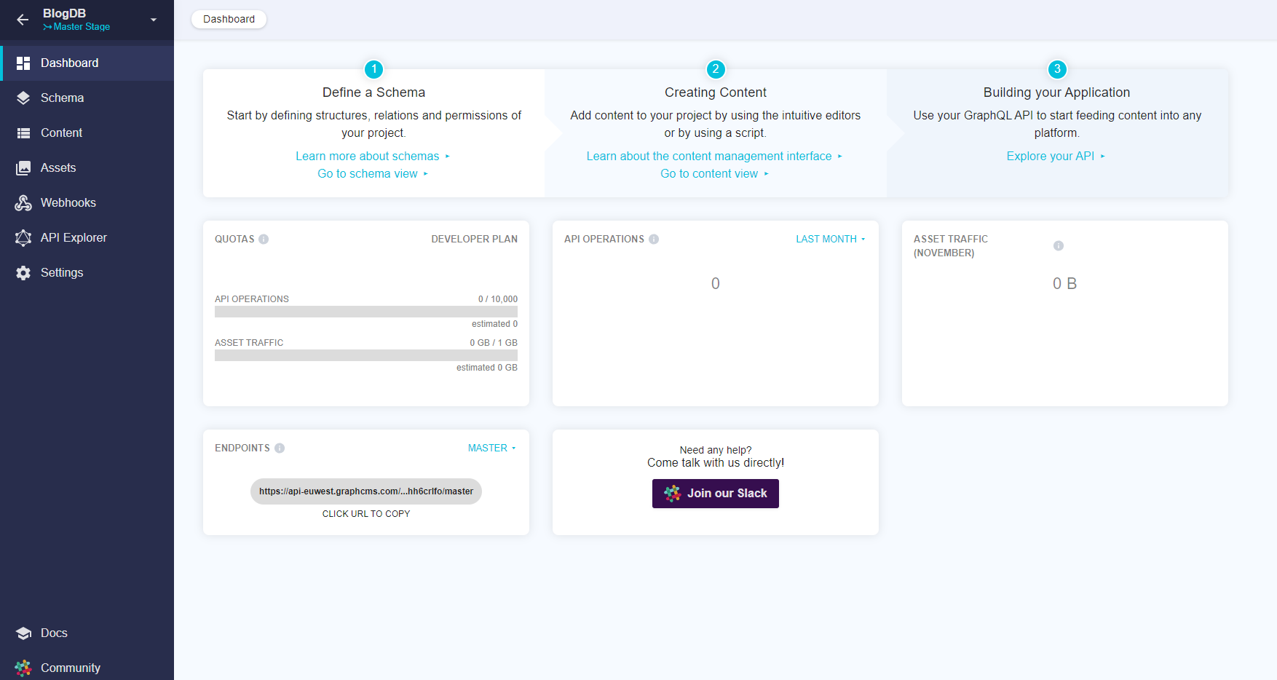The image size is (1277, 680).
Task: Open project Settings in sidebar
Action: (62, 272)
